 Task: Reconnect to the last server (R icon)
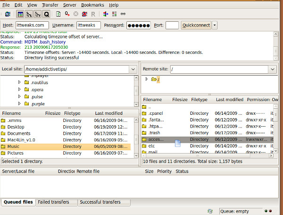click(93, 14)
